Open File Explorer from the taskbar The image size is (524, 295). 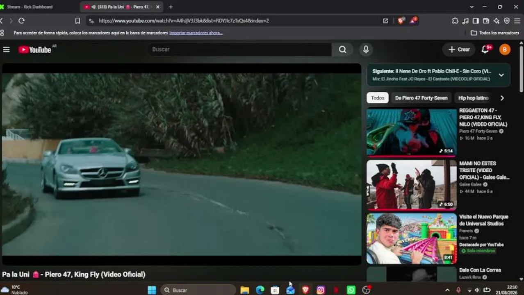(245, 290)
